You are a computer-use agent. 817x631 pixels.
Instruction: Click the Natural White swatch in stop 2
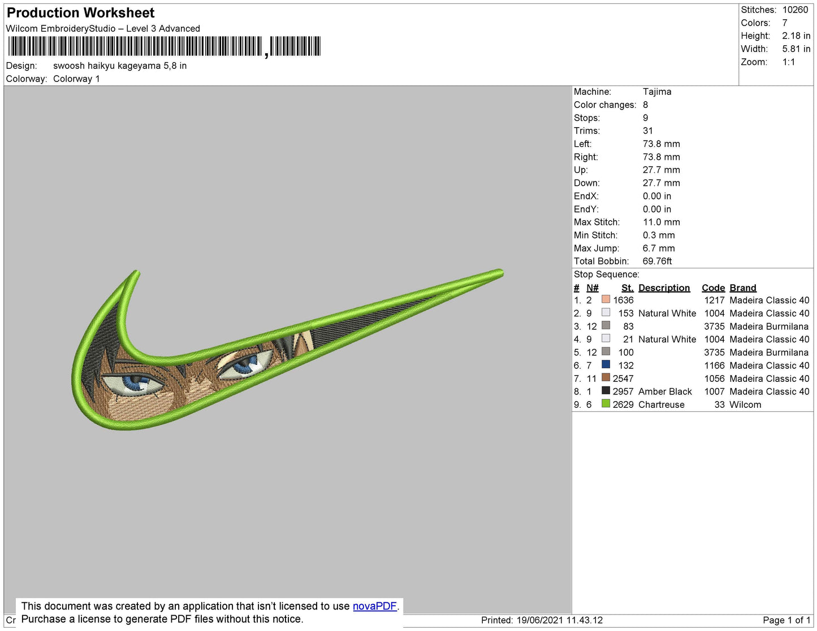[606, 312]
